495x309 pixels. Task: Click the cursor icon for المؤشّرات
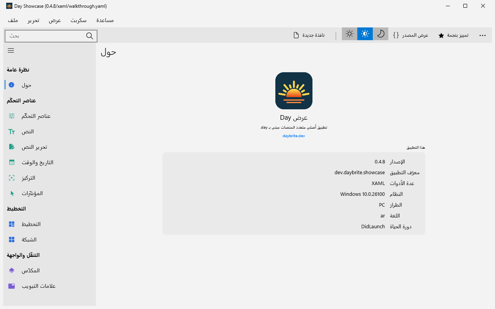pyautogui.click(x=12, y=193)
